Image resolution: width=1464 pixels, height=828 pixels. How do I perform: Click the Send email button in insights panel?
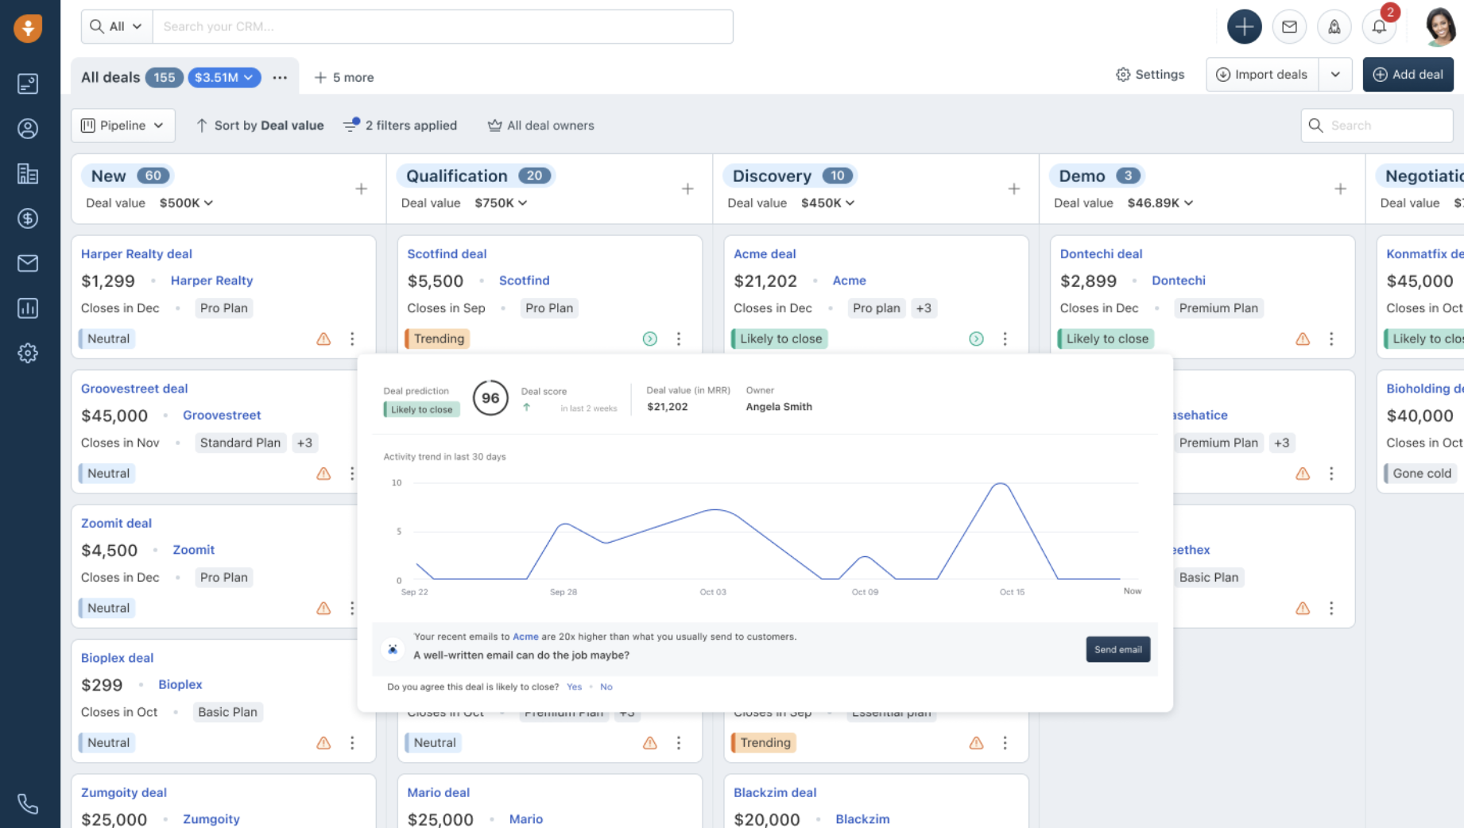1117,649
